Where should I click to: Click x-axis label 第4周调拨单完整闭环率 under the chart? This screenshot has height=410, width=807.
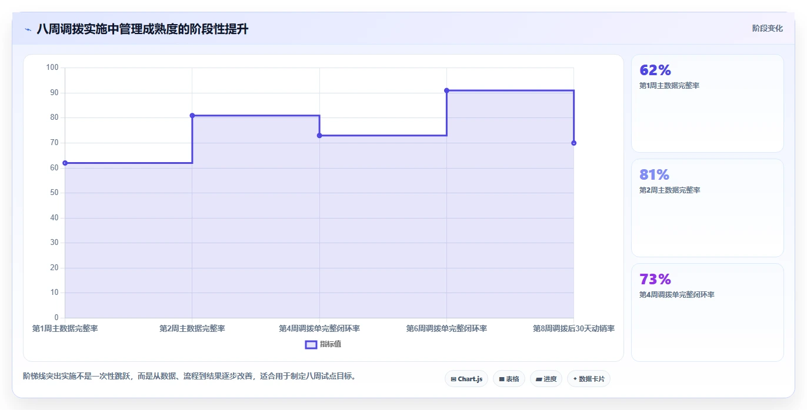[319, 328]
